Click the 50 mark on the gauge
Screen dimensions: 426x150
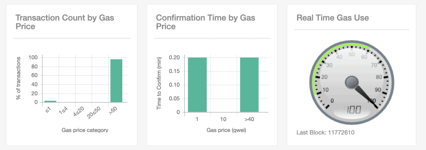pyautogui.click(x=352, y=54)
